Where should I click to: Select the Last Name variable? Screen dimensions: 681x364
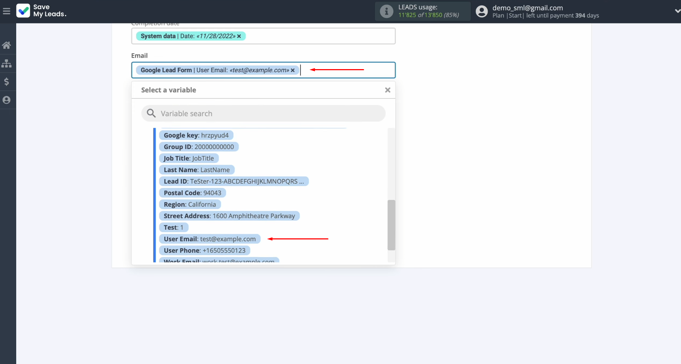[197, 170]
